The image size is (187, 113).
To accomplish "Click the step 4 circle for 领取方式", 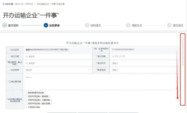I will click(x=128, y=25).
